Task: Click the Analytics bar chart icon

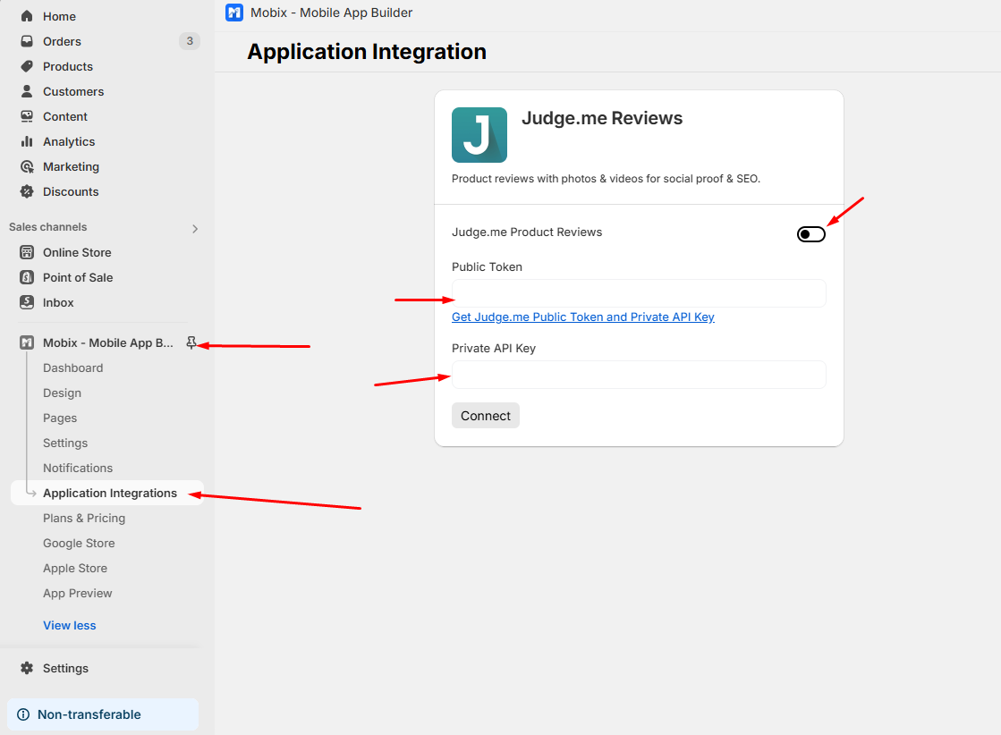Action: pos(27,141)
